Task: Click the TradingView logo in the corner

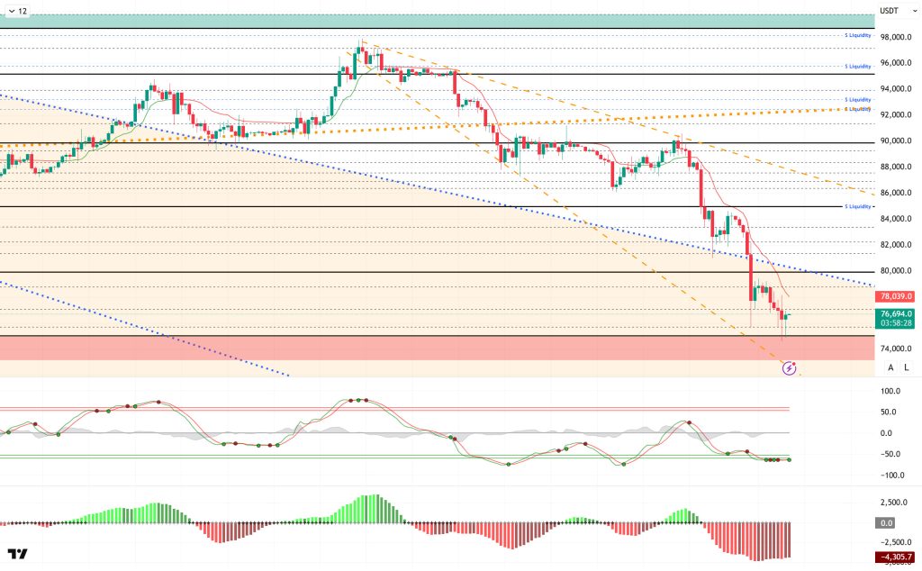Action: (x=17, y=553)
